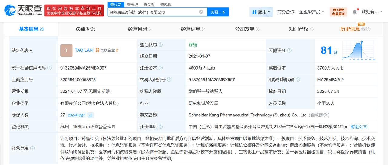Screen dimensions: 388x165
Task: Click the apps grid icon
Action: pos(254,12)
